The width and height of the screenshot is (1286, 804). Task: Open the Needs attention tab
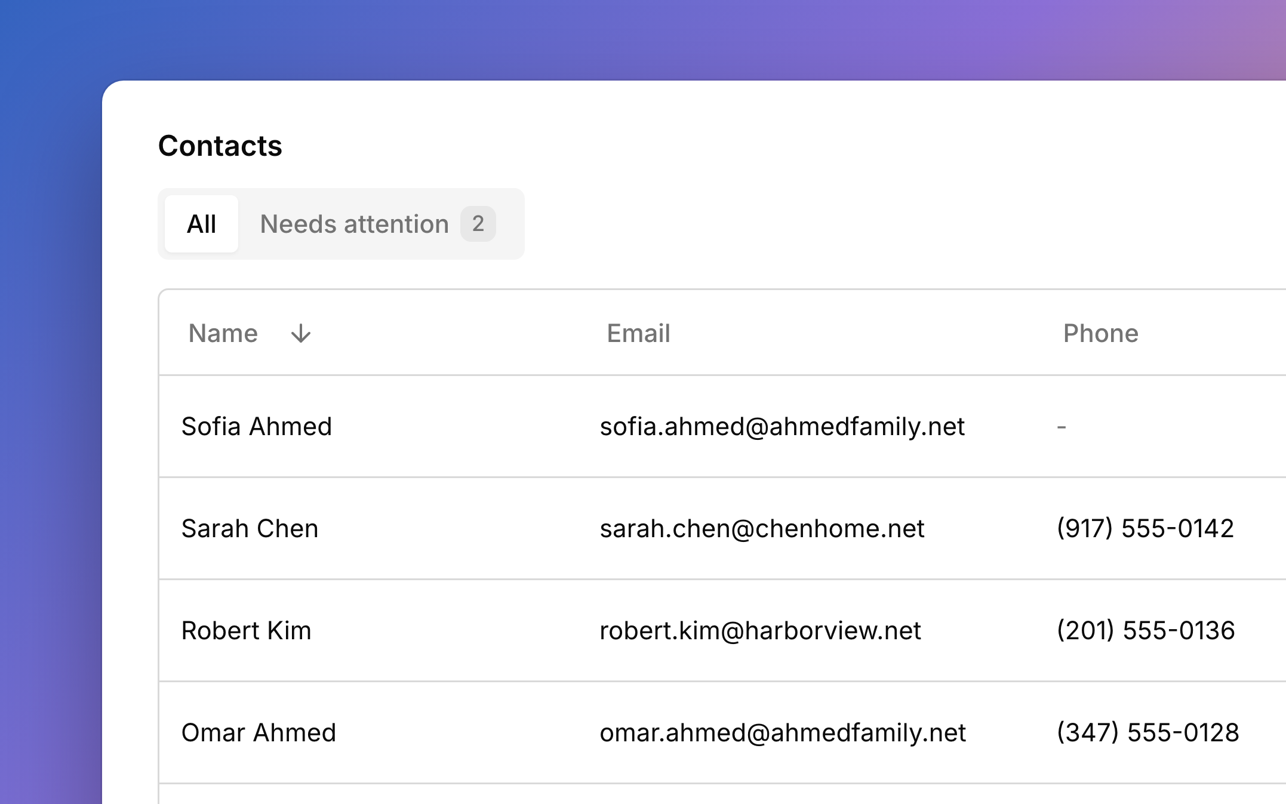click(x=378, y=224)
